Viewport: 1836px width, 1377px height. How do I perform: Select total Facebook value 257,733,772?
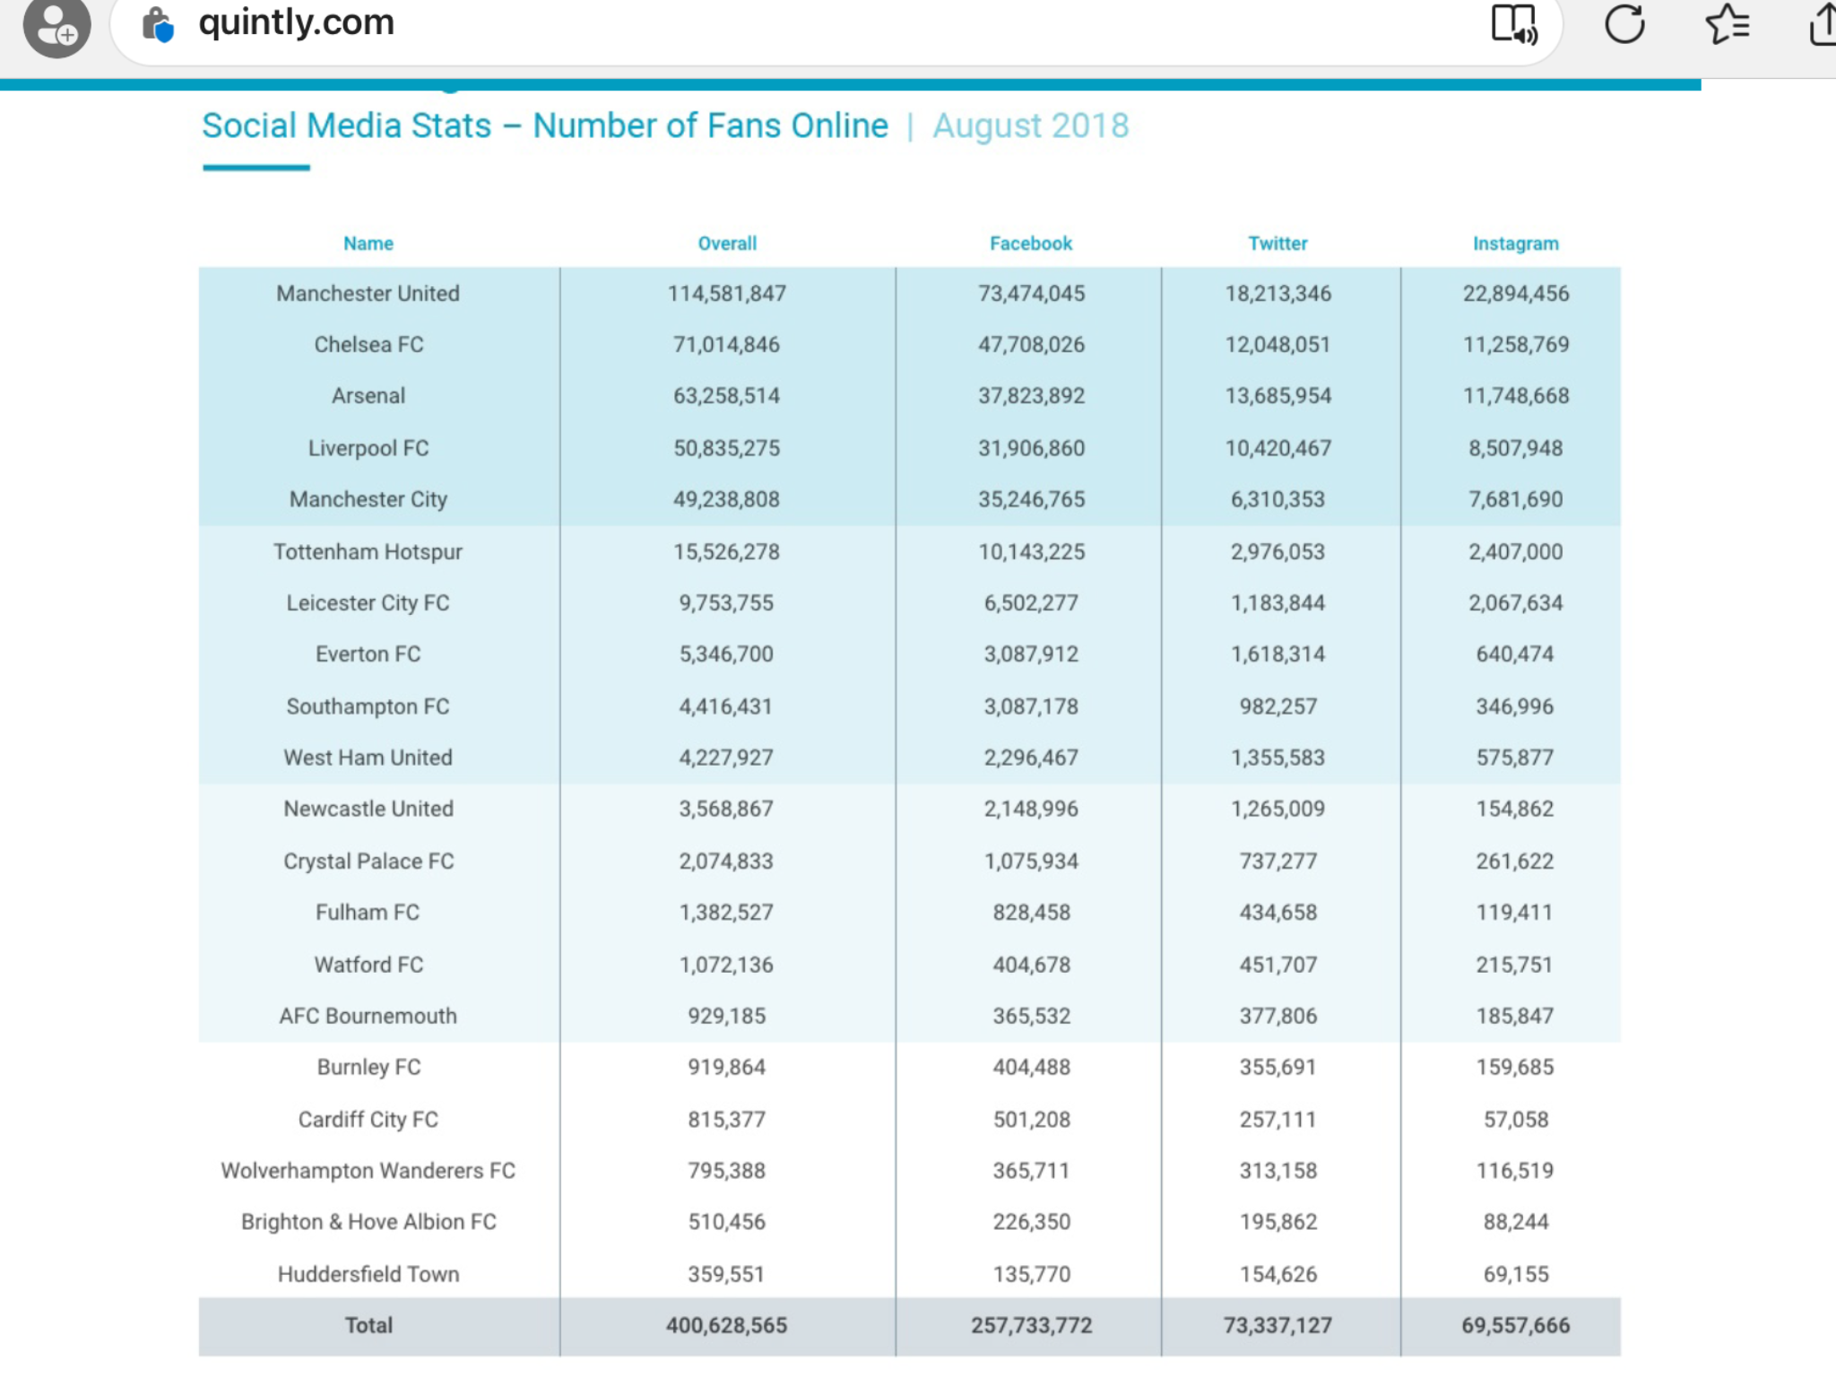tap(1031, 1325)
